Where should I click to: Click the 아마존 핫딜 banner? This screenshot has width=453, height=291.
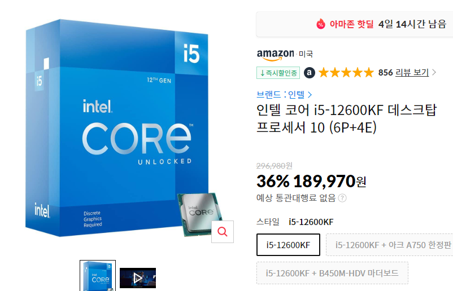355,24
